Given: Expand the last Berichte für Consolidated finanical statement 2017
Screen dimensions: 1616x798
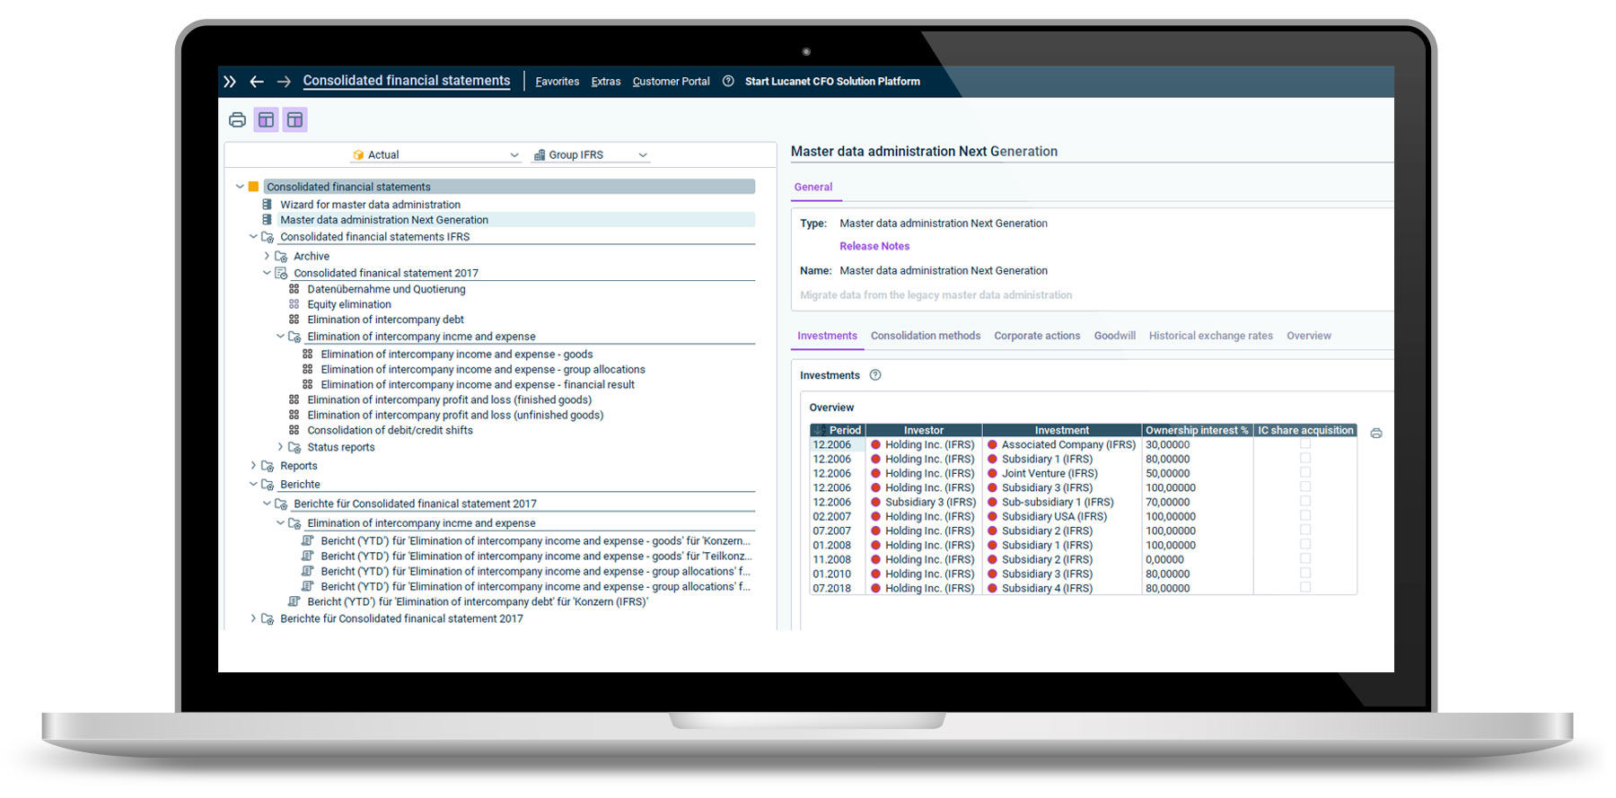Looking at the screenshot, I should [x=253, y=618].
